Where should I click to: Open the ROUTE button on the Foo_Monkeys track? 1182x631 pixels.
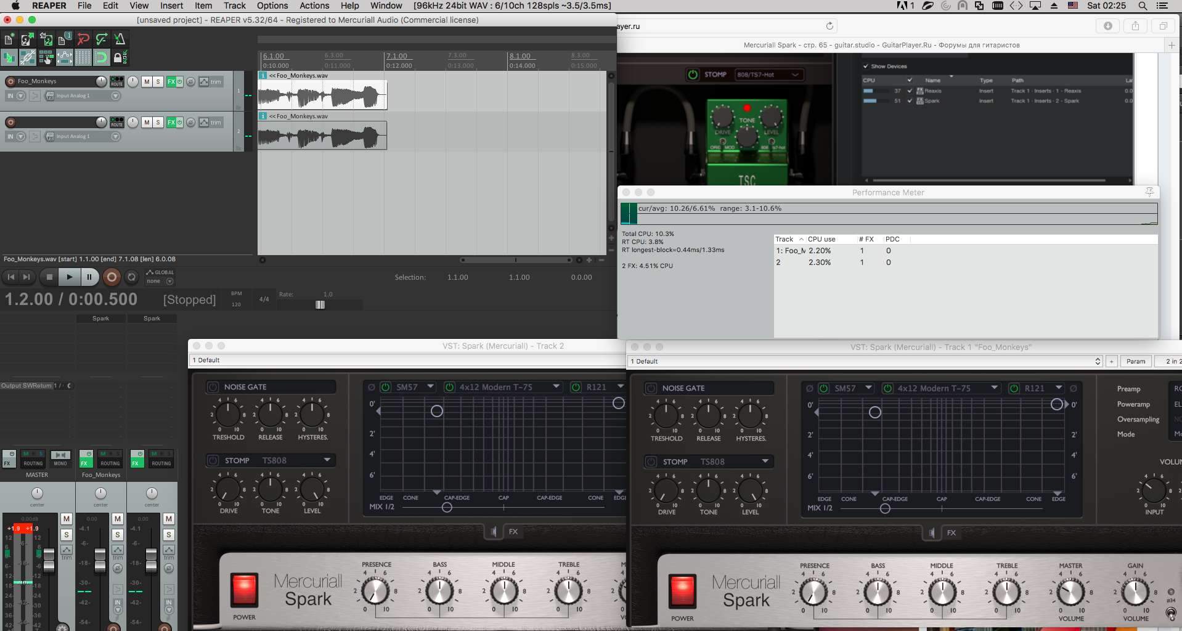click(116, 81)
